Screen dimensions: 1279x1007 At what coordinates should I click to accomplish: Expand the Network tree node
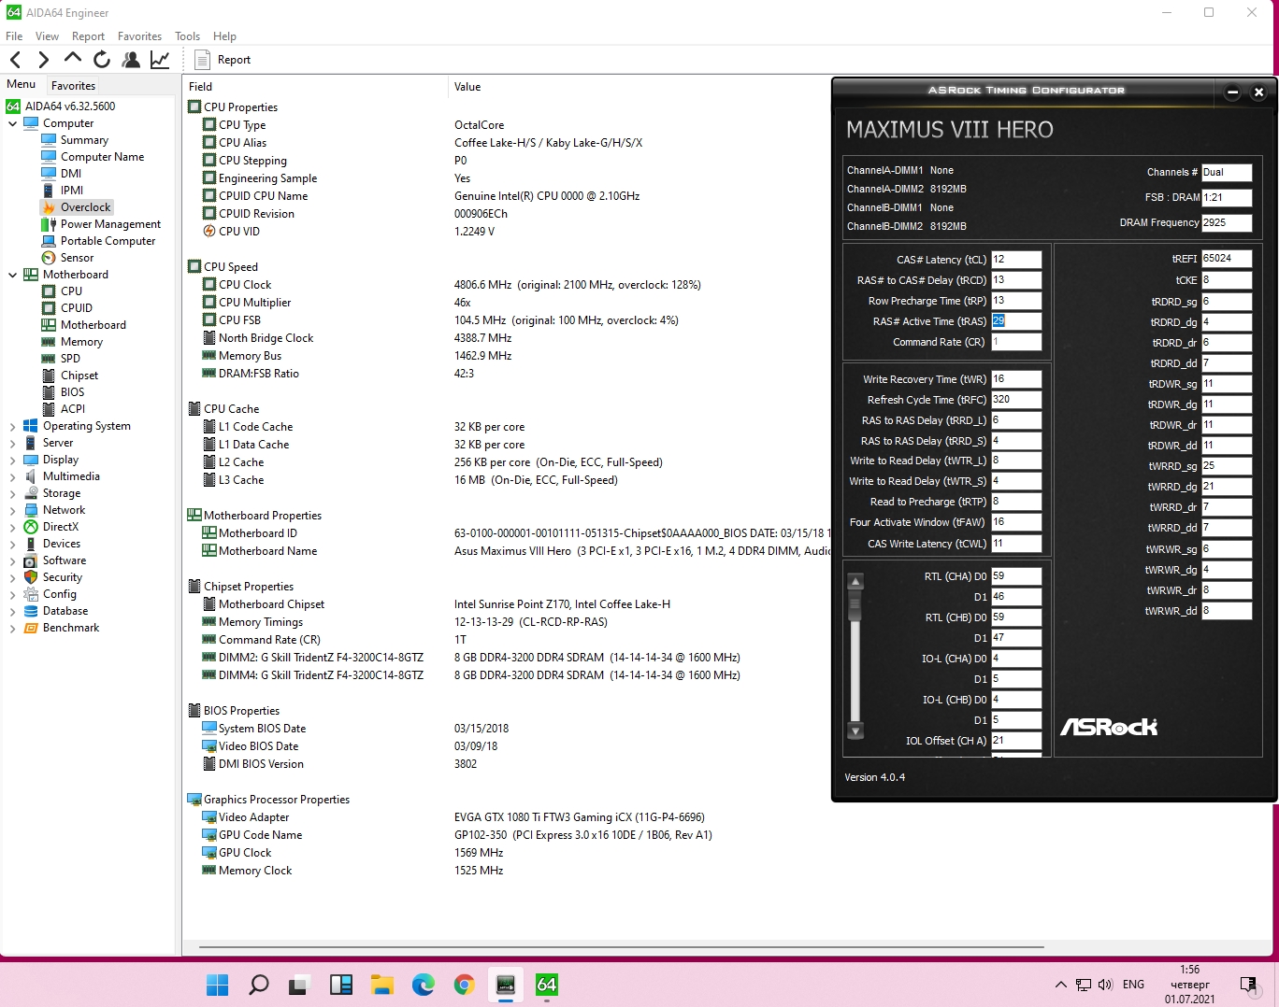pos(12,510)
